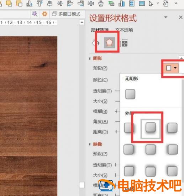Pick the outer shadow offset-right preset

pyautogui.click(x=128, y=149)
